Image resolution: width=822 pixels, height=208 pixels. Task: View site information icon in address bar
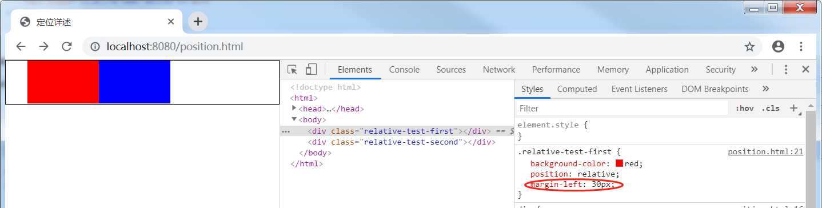click(x=95, y=46)
